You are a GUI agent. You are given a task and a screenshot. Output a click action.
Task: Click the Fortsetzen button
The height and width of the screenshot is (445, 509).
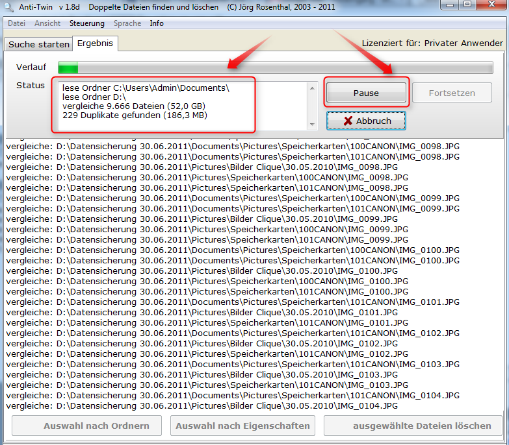[x=452, y=93]
